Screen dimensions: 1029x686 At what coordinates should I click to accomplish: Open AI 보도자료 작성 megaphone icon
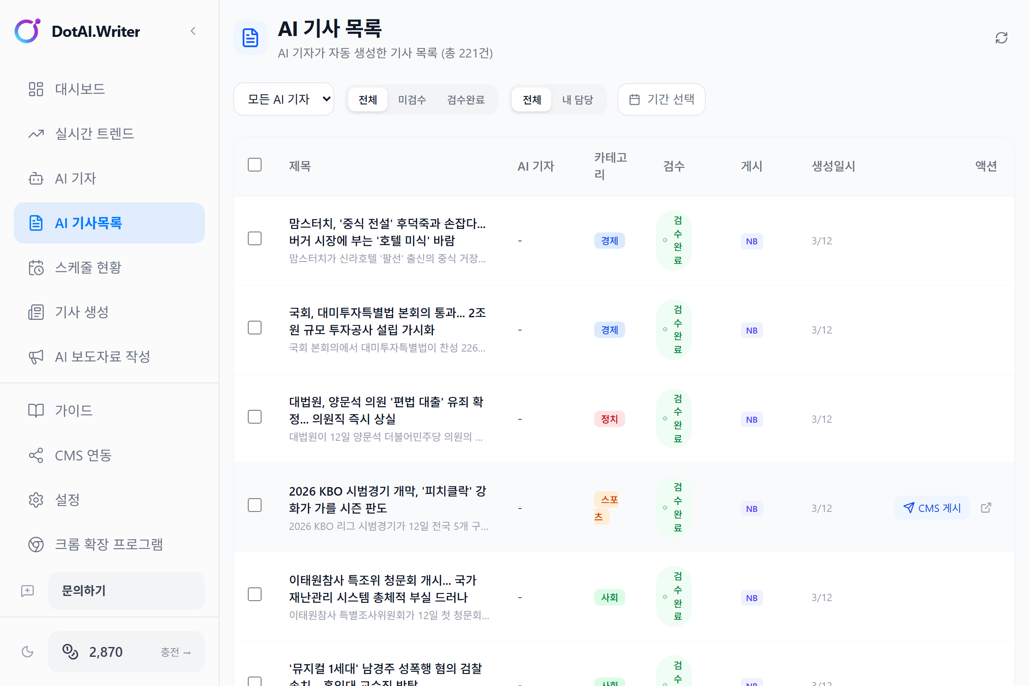[x=36, y=357]
